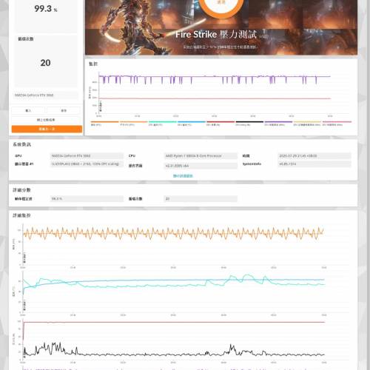The width and height of the screenshot is (370, 370).
Task: Toggle the teal GPU temperature legend line
Action: (162, 123)
